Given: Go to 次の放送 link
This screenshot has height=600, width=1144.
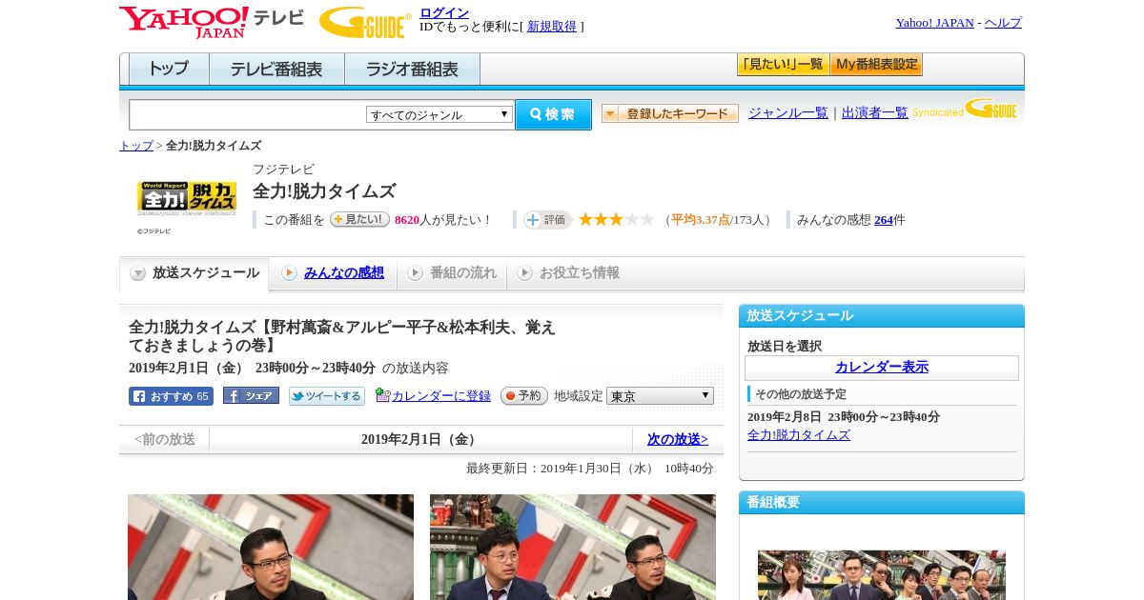Looking at the screenshot, I should coord(678,440).
